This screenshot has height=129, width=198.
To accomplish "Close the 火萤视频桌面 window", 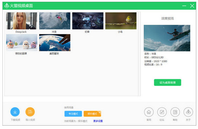I will pos(192,6).
